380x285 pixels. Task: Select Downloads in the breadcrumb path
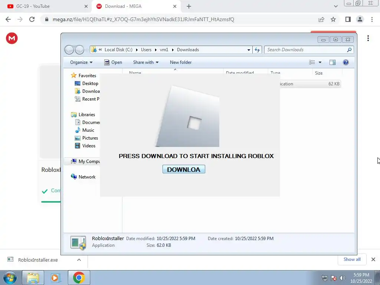(188, 50)
